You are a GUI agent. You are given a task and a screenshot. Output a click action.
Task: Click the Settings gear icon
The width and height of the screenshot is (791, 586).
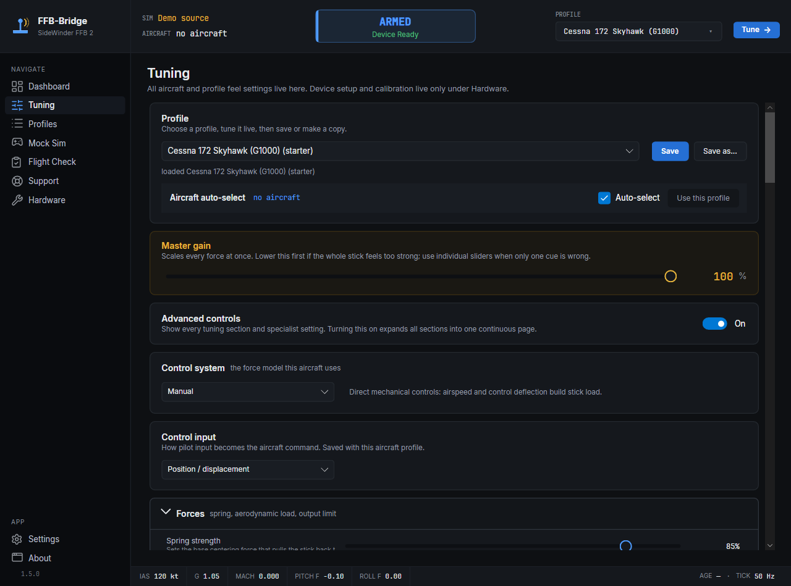[x=17, y=539]
